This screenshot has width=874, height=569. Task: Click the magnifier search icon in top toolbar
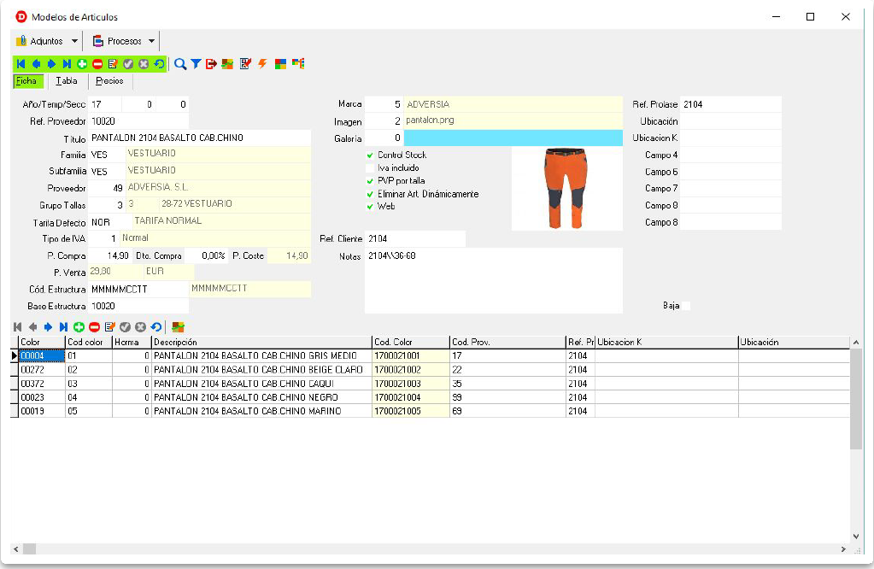point(180,64)
